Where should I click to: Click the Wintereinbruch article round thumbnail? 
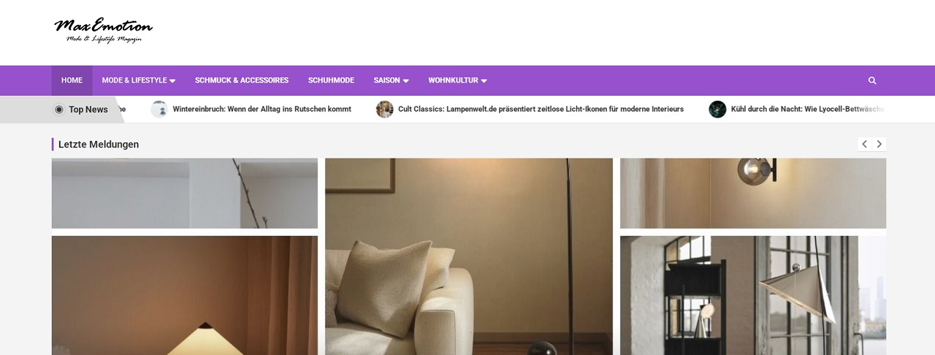159,110
